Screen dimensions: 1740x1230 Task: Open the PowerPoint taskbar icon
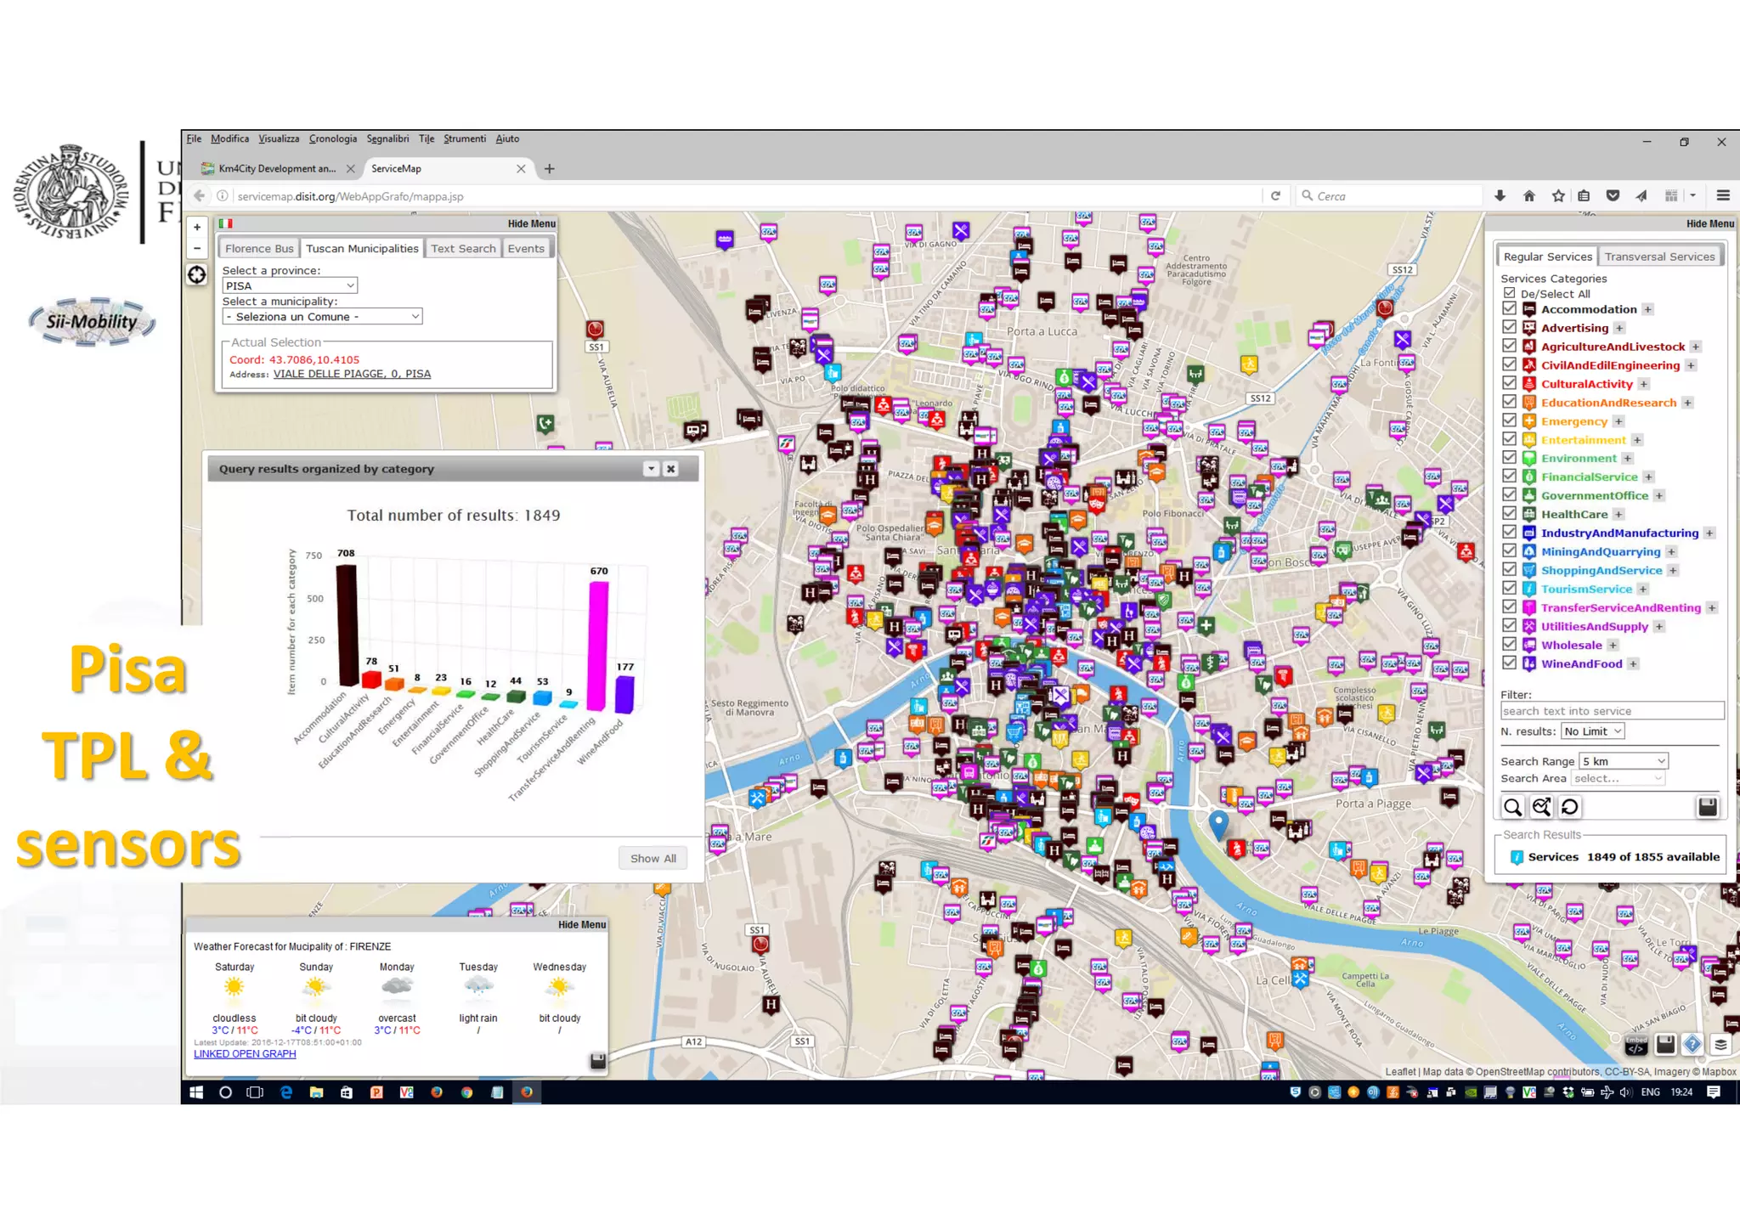coord(376,1092)
